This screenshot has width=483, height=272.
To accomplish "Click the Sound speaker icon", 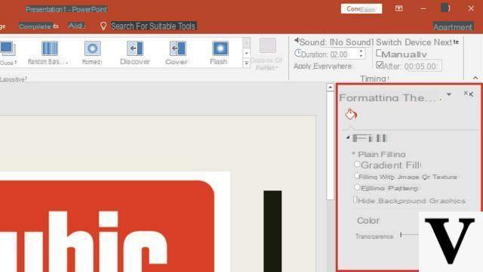I will click(x=297, y=40).
